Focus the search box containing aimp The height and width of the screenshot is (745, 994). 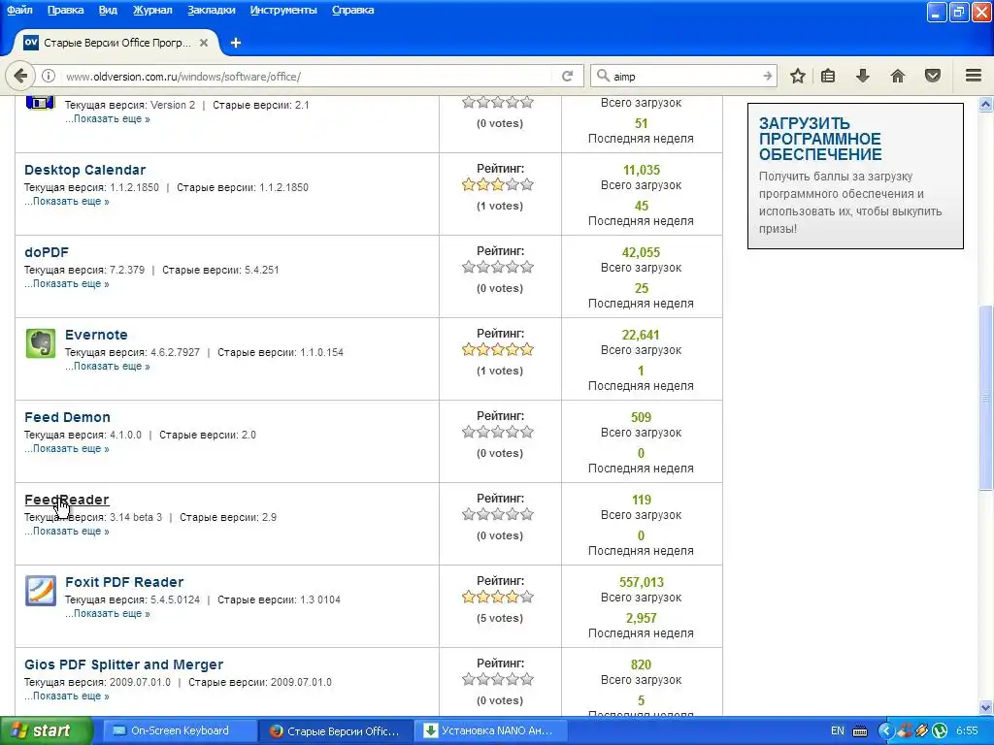pyautogui.click(x=684, y=76)
